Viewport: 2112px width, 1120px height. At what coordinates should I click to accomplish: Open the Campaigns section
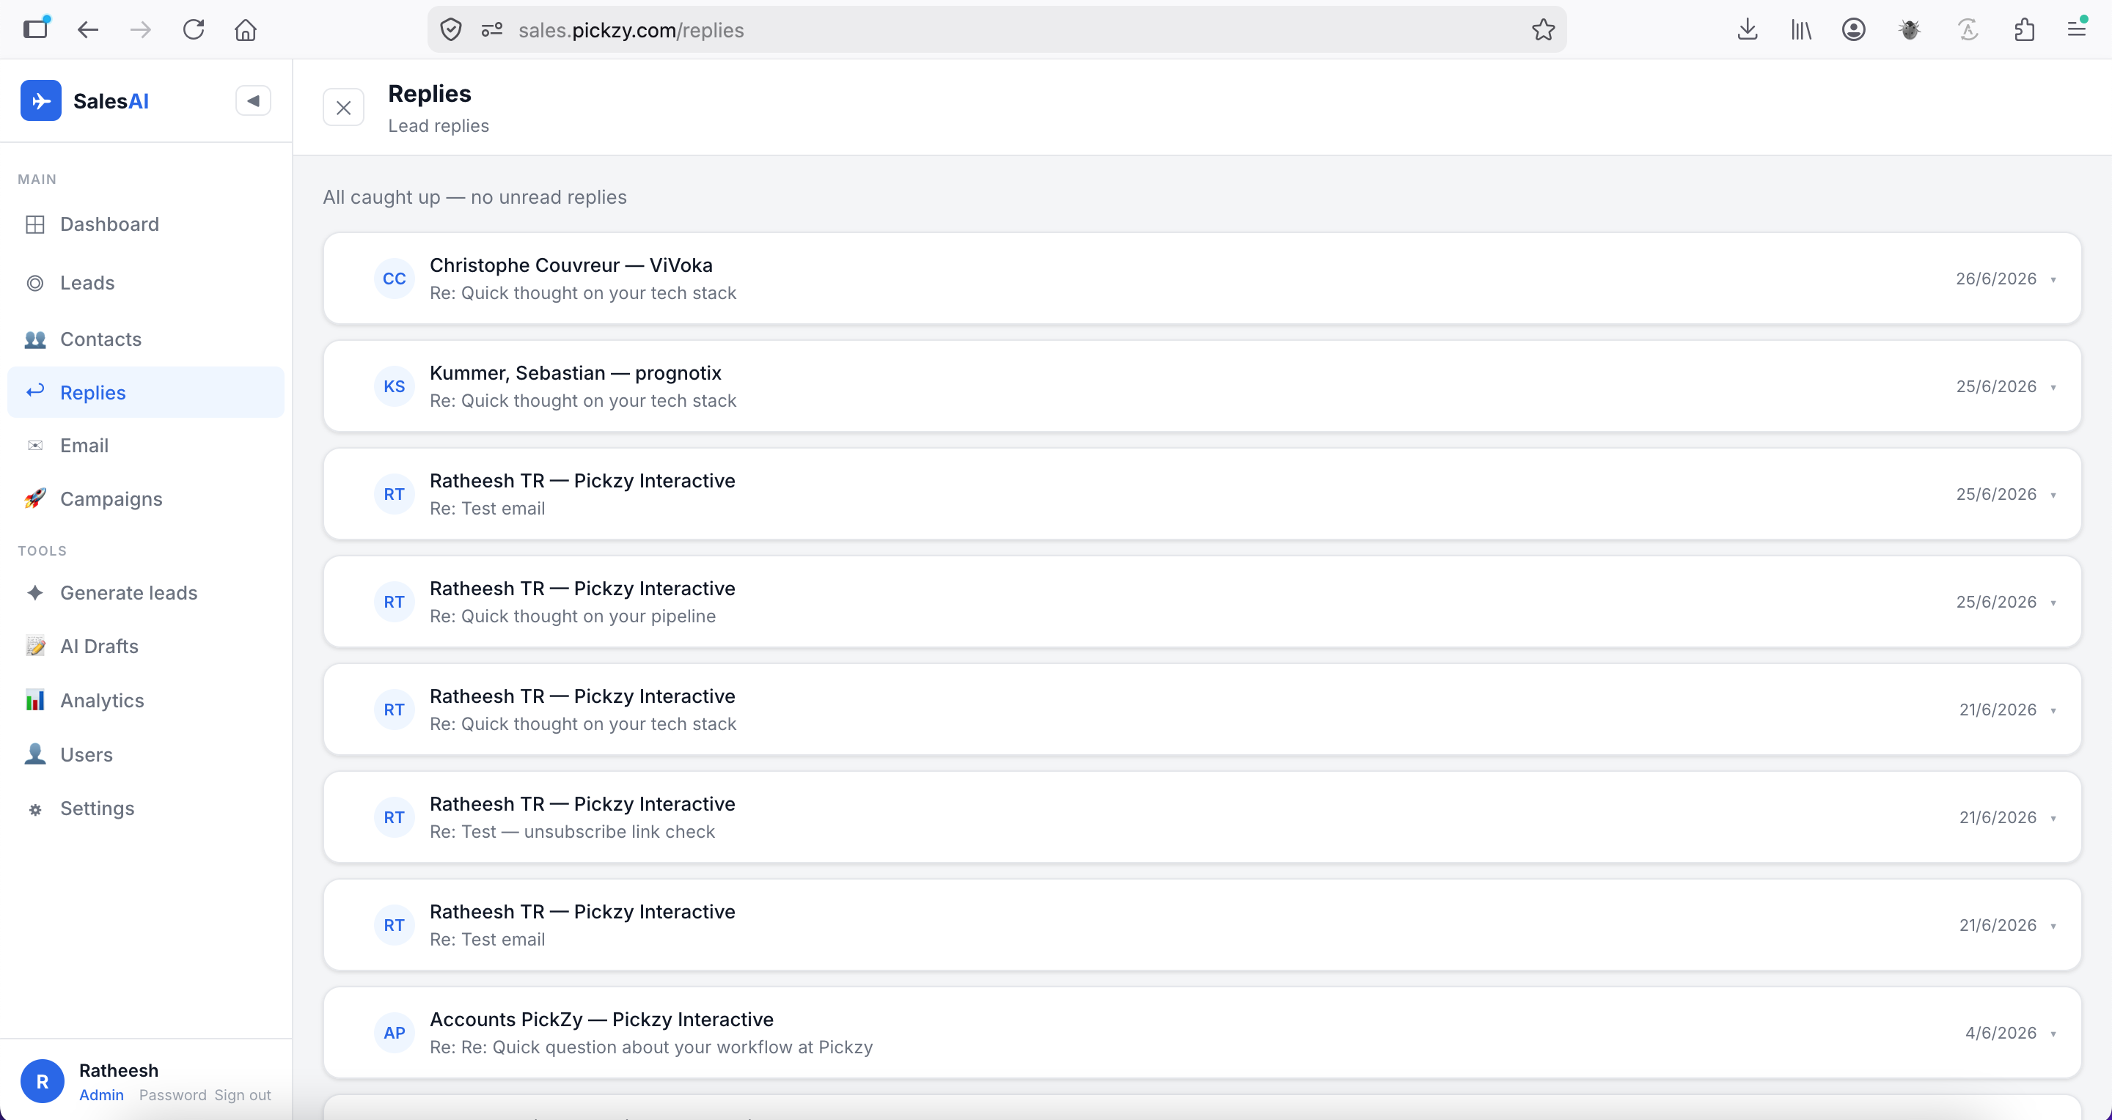146,499
